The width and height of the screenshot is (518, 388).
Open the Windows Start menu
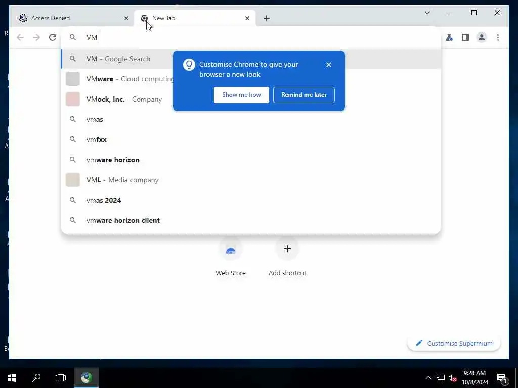[x=12, y=378]
